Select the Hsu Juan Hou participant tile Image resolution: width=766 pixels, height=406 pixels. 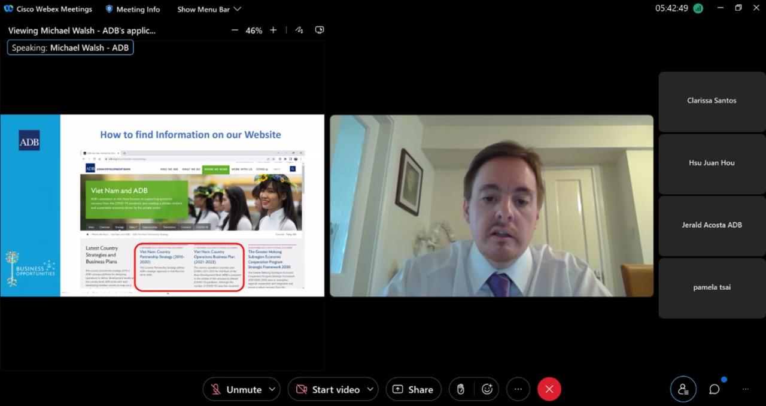pyautogui.click(x=712, y=164)
